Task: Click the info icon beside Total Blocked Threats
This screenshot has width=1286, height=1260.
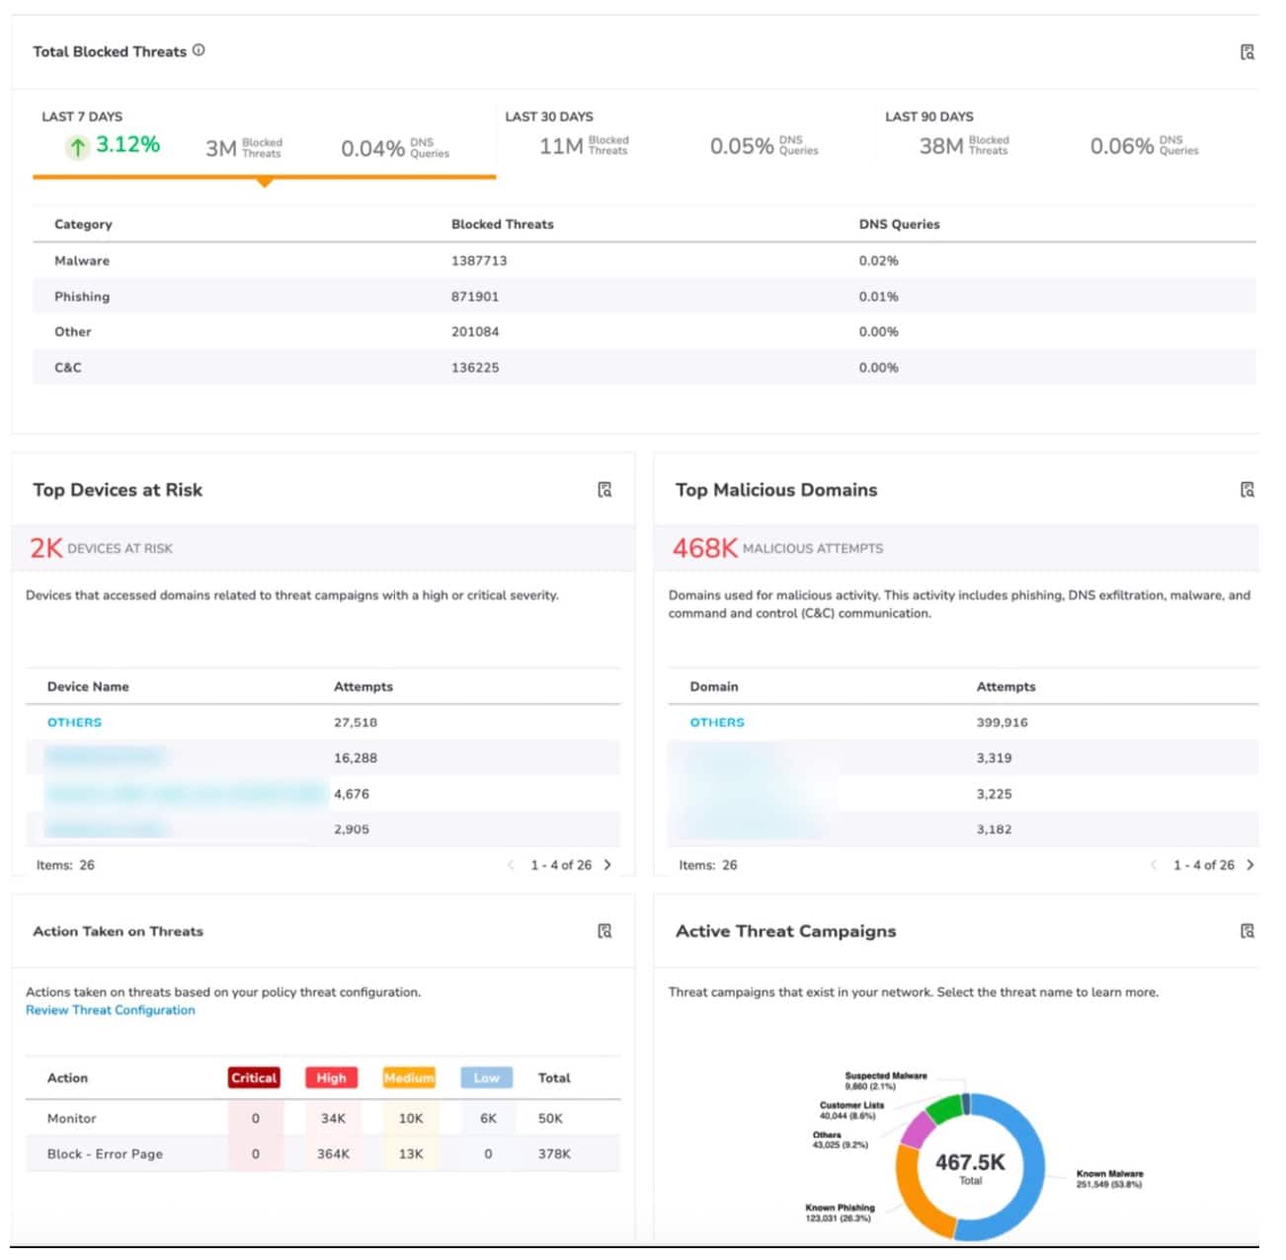Action: pos(199,50)
